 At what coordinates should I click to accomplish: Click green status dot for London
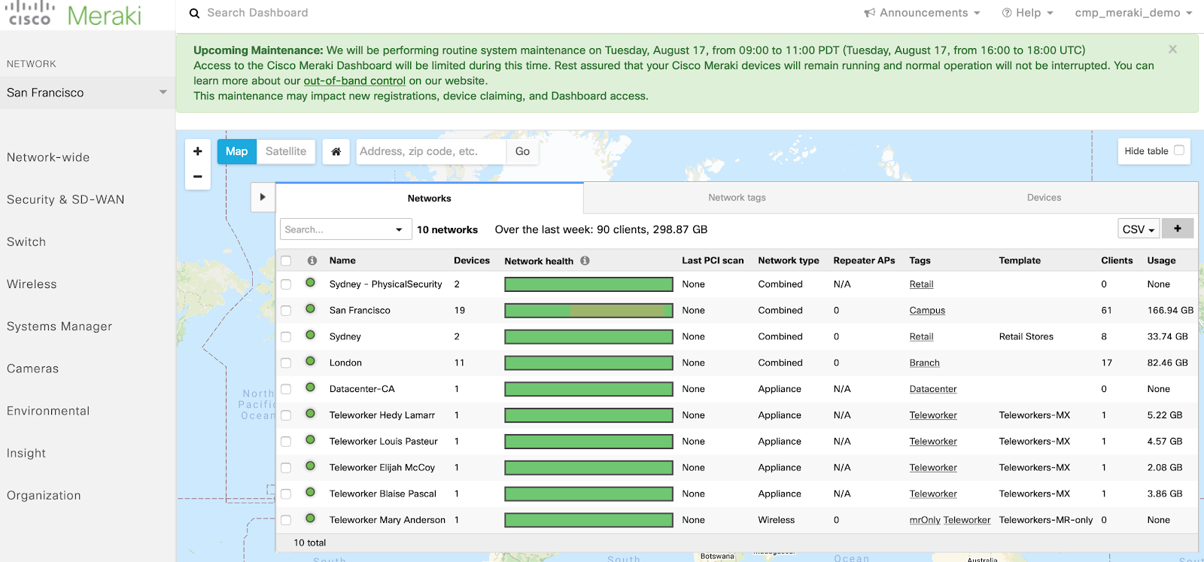(310, 362)
